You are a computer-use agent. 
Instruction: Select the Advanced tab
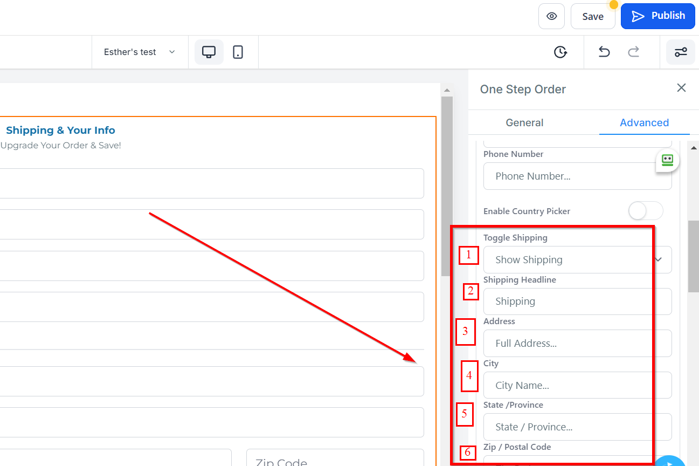pos(644,122)
